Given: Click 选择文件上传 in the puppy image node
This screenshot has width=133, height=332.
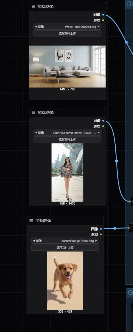Looking at the screenshot, I should coord(65,247).
